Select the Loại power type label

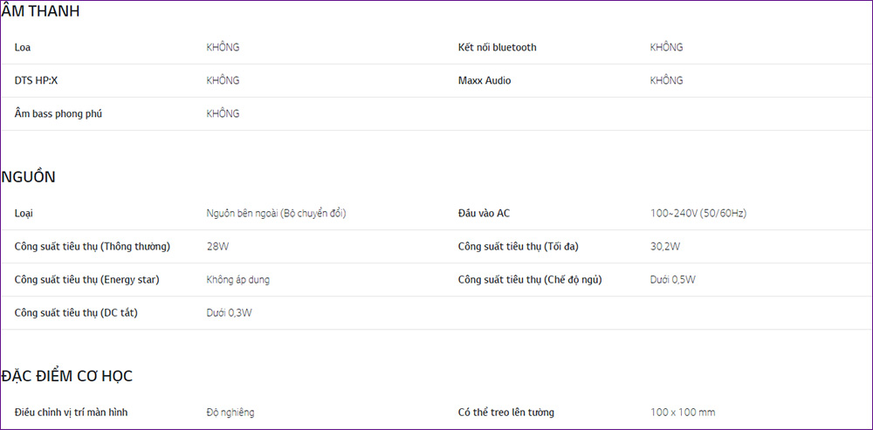24,213
